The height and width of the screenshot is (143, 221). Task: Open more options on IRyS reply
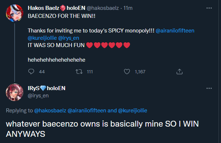(209, 88)
